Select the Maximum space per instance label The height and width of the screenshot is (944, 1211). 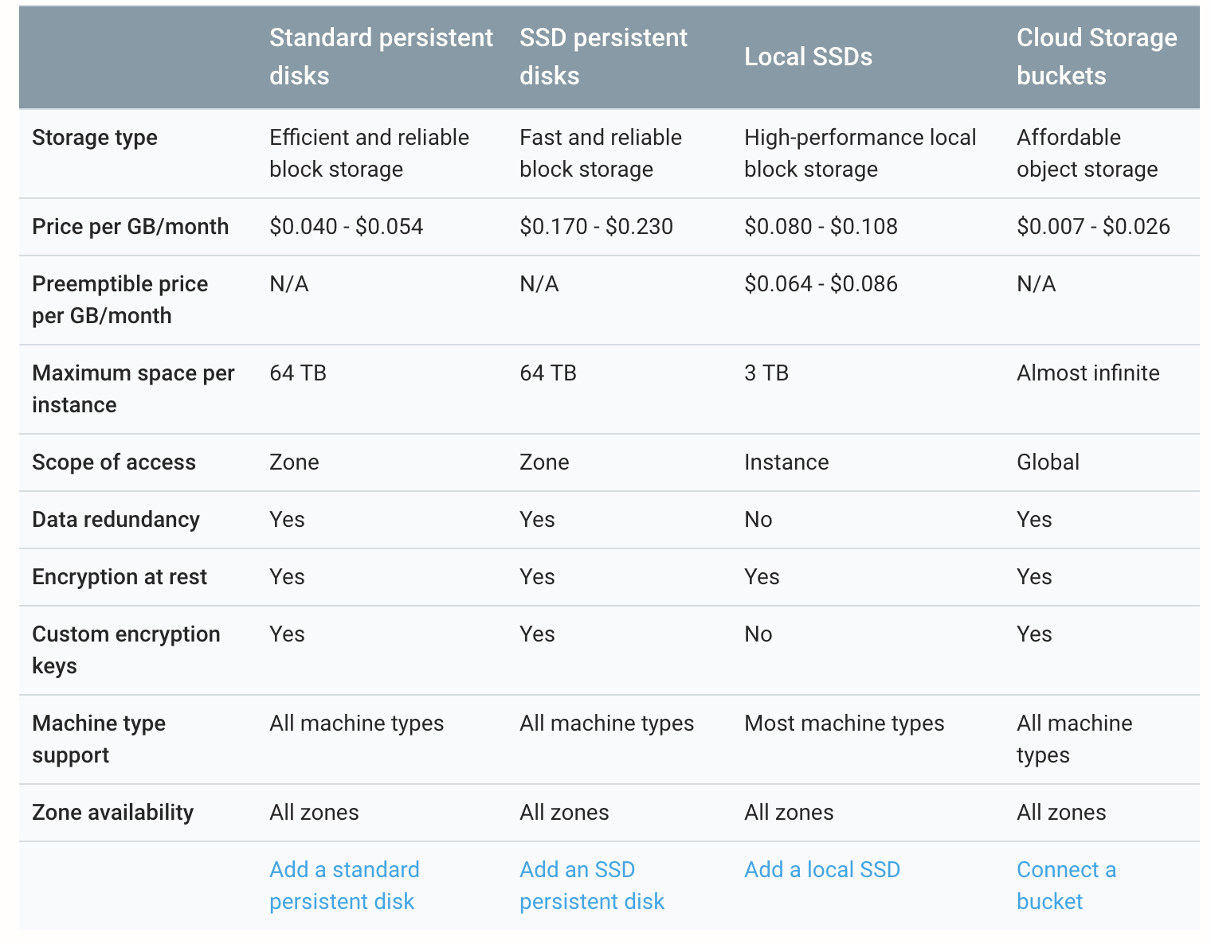(133, 389)
